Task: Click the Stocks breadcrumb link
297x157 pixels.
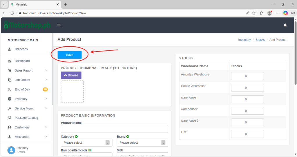Action: [260, 40]
